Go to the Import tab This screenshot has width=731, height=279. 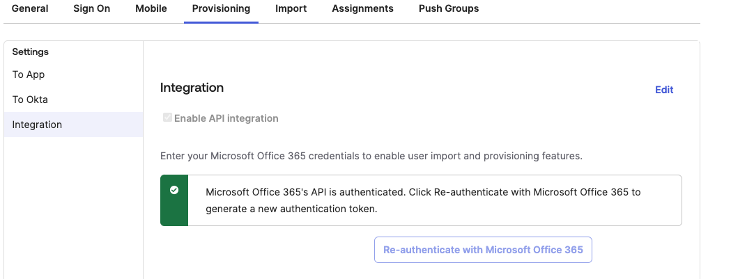click(x=291, y=8)
